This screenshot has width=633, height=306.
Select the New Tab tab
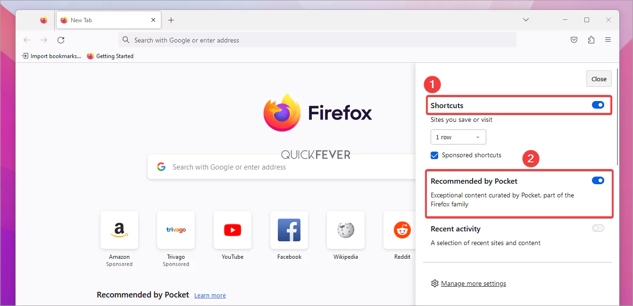(x=108, y=20)
